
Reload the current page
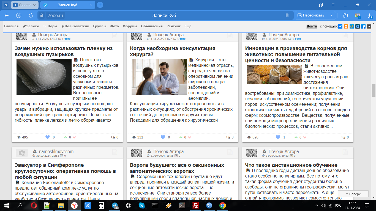coord(31,15)
